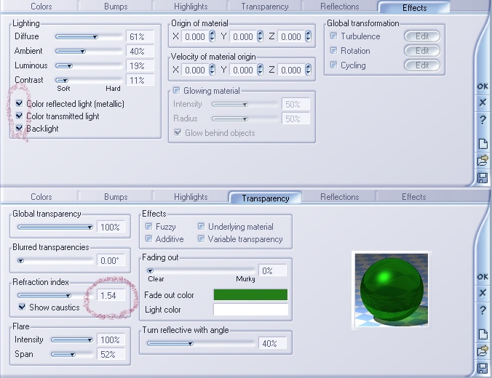Click Origin of material X spinner arrows
The width and height of the screenshot is (492, 378).
click(212, 36)
